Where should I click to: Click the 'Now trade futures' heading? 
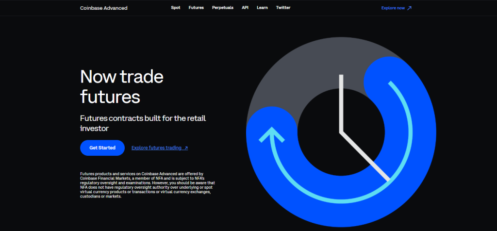(x=122, y=86)
